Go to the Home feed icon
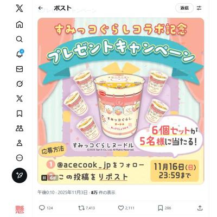The width and height of the screenshot is (217, 217). click(x=20, y=24)
